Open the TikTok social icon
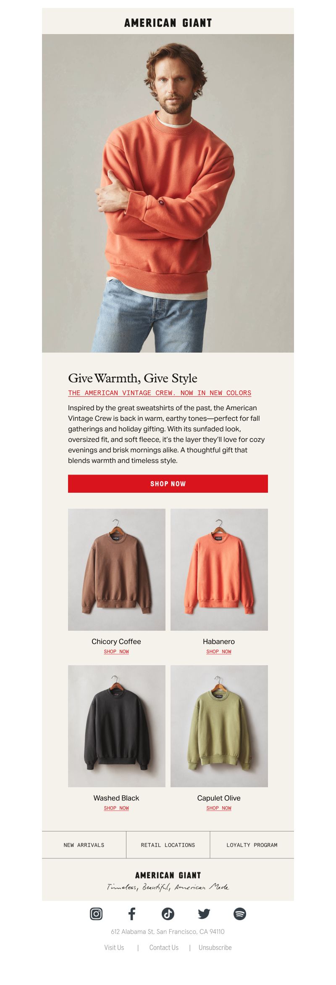Screen dimensions: 336x985 click(x=168, y=913)
